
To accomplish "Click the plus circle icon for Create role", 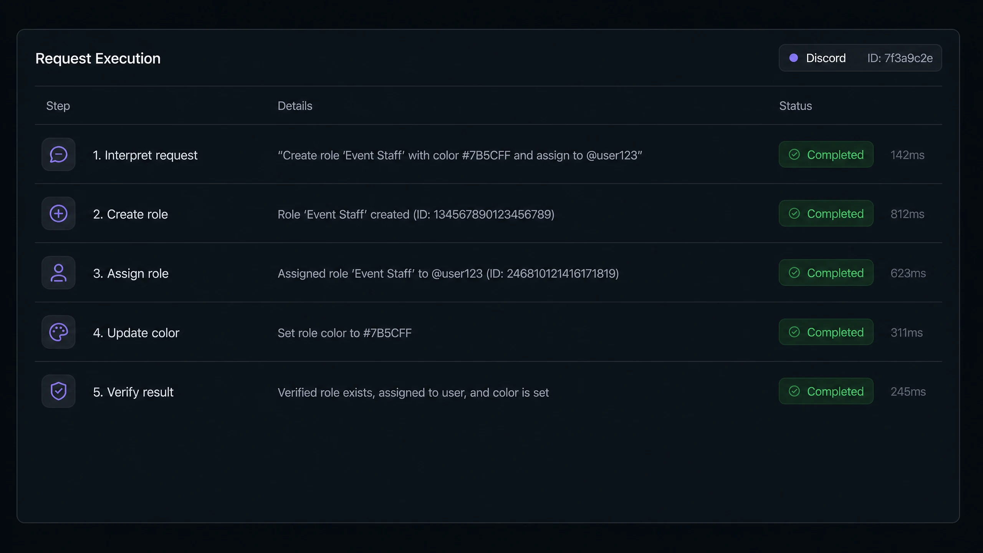I will click(58, 214).
